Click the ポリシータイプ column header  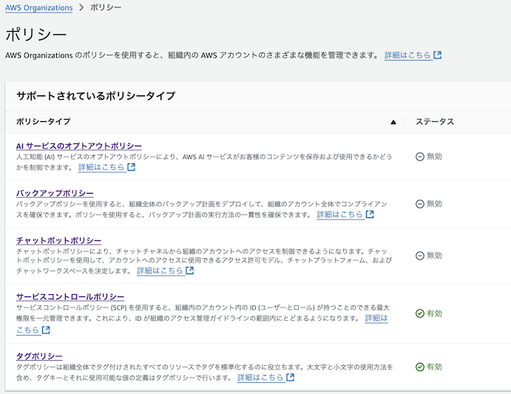(44, 121)
